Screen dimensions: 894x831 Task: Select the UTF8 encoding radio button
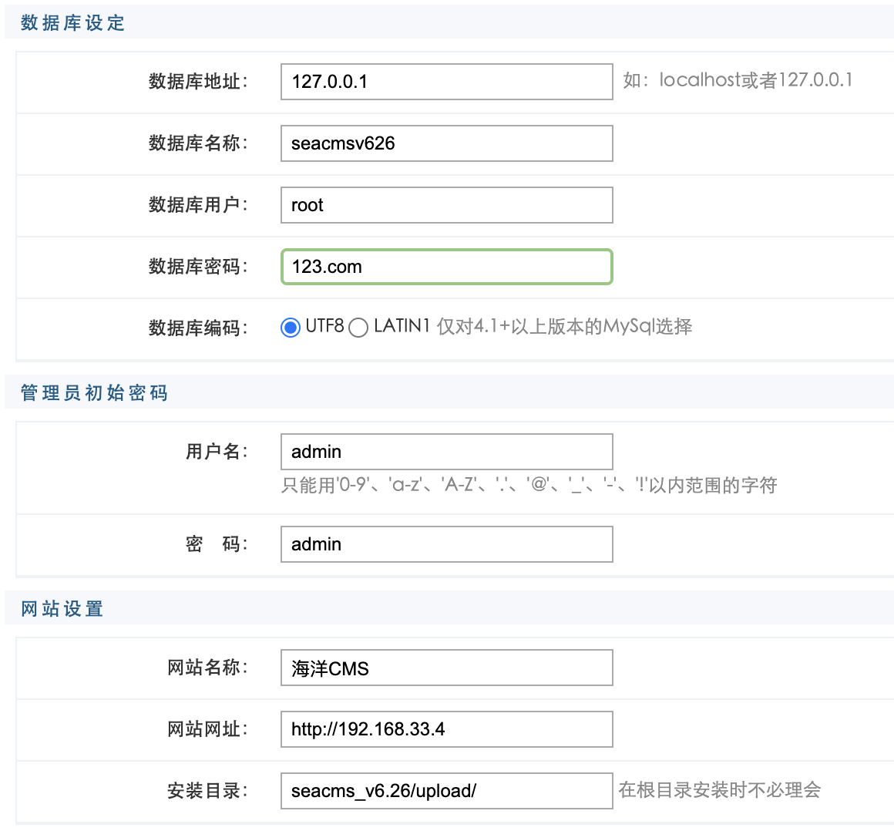click(291, 328)
